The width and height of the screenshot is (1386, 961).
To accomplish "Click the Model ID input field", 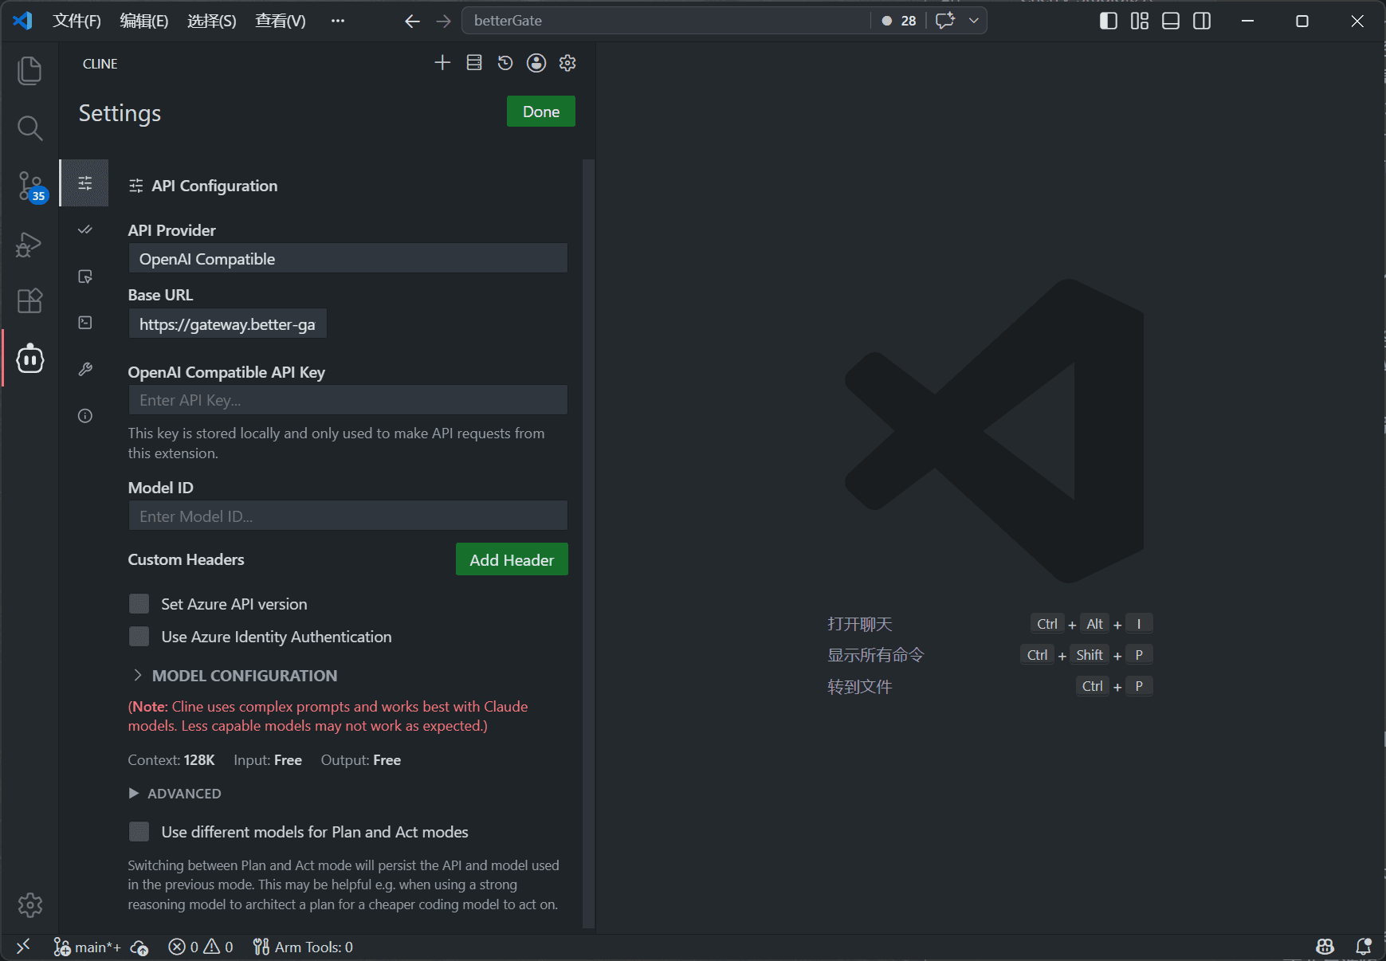I will (348, 516).
